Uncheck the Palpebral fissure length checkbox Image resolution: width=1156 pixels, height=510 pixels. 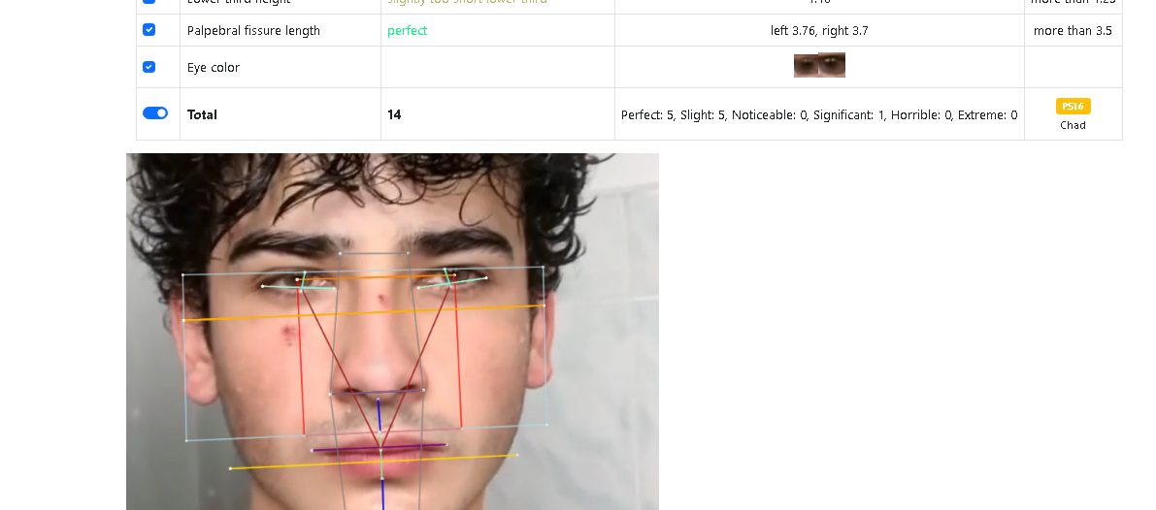pos(149,30)
